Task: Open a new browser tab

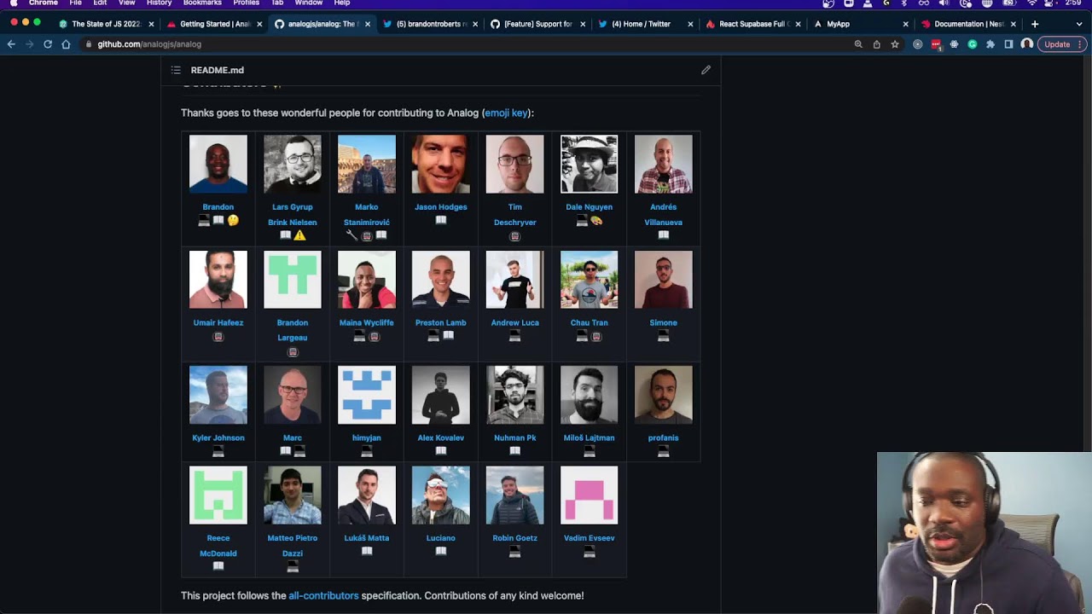Action: [x=1035, y=24]
